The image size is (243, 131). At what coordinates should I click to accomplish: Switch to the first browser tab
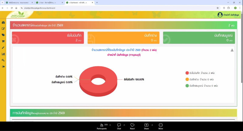click(18, 2)
